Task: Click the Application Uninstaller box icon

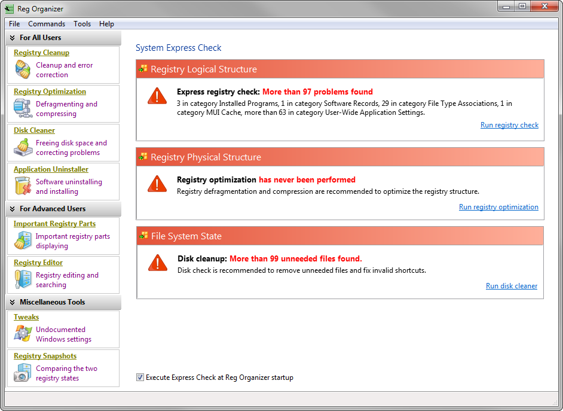Action: [x=23, y=186]
